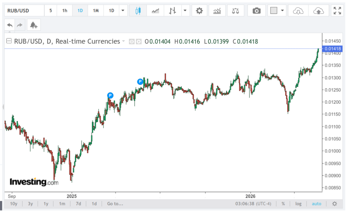Open the RUB/USD legend title dropdown
This screenshot has height=211, width=351.
pyautogui.click(x=123, y=41)
